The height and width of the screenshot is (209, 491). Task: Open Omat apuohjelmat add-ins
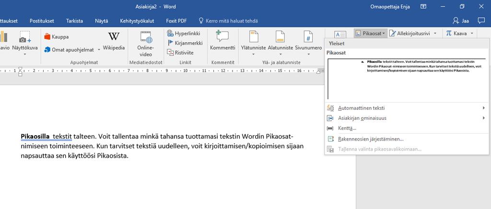(x=69, y=49)
